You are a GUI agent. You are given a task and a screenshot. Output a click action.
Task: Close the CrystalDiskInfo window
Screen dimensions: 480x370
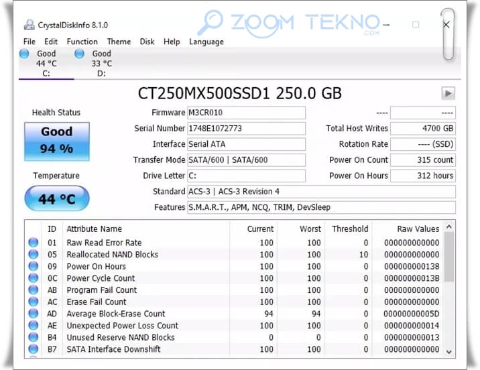point(446,25)
